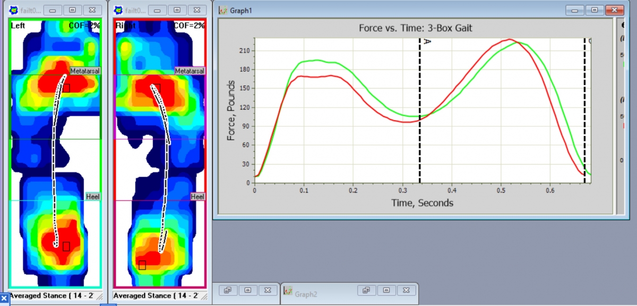Maximize the Left foot pressure window
Screen dimensions: 637x306
(x=72, y=10)
